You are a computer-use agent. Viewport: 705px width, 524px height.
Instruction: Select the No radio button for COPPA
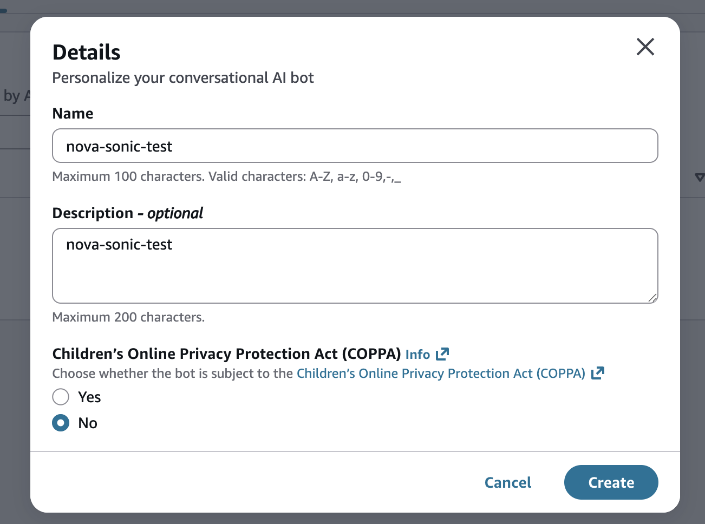click(x=61, y=423)
